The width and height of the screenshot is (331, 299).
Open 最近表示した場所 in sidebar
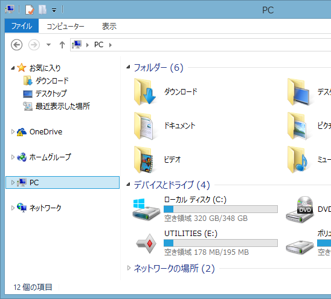coord(57,107)
